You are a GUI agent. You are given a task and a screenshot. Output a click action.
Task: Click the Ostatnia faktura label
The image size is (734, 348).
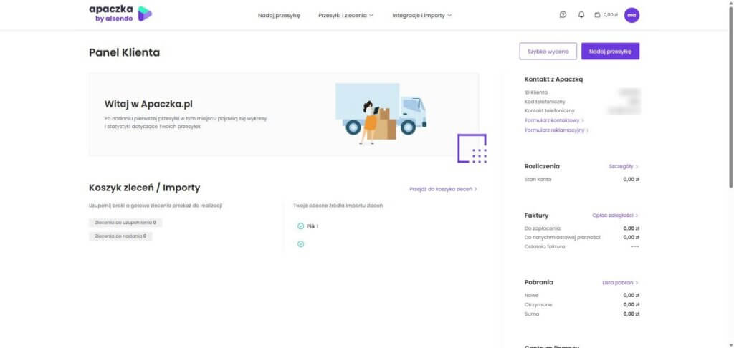pyautogui.click(x=545, y=246)
